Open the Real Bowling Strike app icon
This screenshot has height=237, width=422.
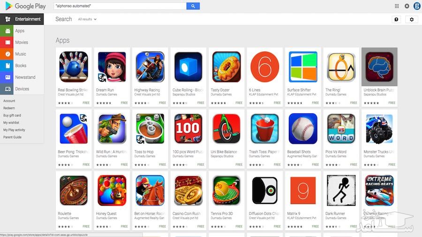(74, 67)
